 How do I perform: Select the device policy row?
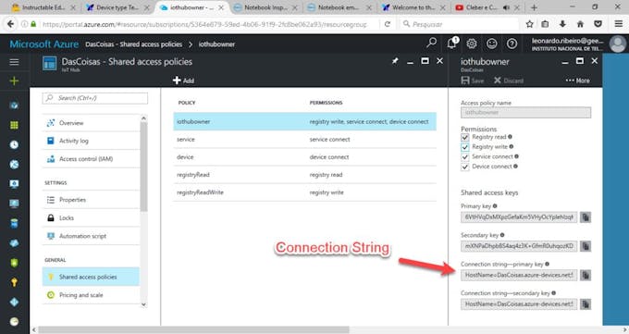click(x=305, y=157)
